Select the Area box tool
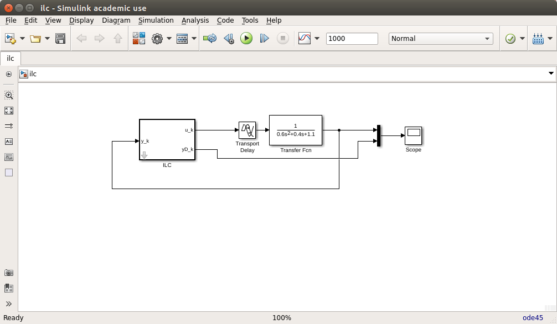This screenshot has width=557, height=324. click(x=9, y=173)
